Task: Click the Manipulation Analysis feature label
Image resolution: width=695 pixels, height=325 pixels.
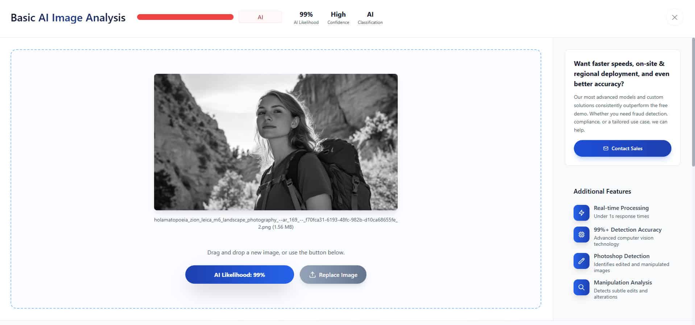Action: [x=622, y=282]
